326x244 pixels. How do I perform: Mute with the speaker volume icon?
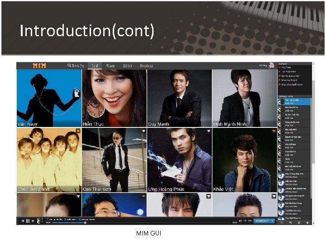[240, 221]
